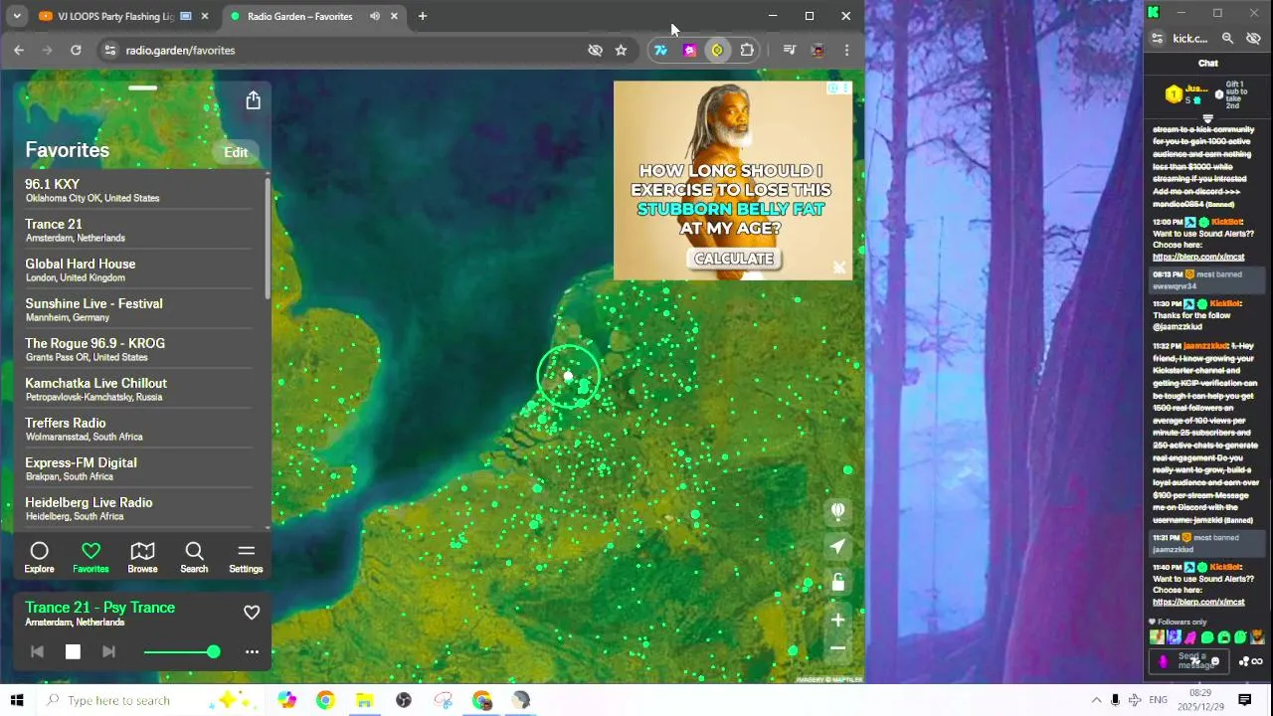
Task: Mute the Radio Garden tab audio icon
Action: 375,16
